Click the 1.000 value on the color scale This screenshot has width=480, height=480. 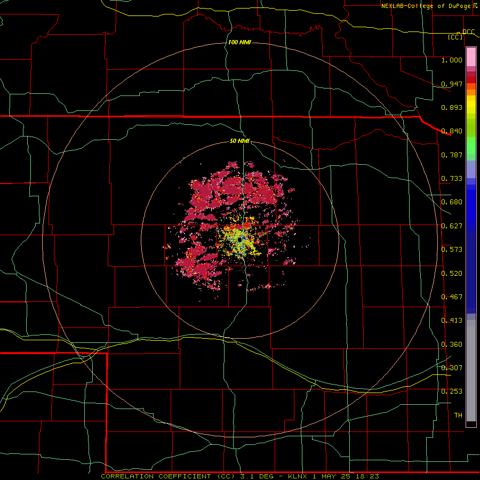pos(452,60)
